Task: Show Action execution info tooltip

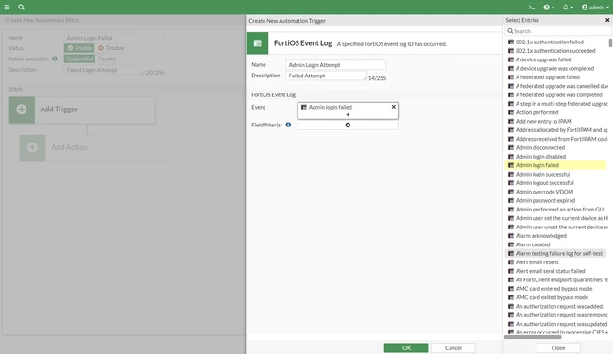Action: pos(55,59)
